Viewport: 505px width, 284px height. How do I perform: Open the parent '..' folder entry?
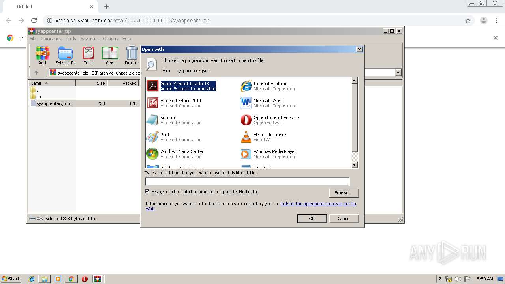coord(38,90)
